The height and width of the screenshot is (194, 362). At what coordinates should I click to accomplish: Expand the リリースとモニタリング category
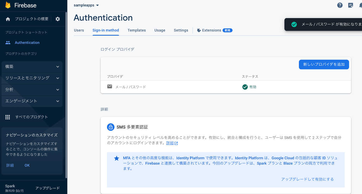[32, 78]
